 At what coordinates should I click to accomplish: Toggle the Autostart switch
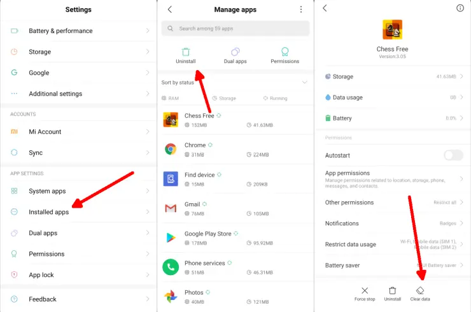point(453,155)
